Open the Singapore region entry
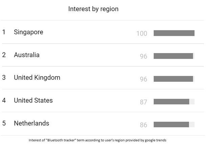206x147 pixels. [x=28, y=32]
